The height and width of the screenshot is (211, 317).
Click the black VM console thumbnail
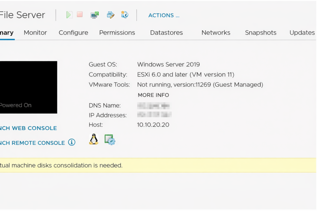tap(28, 87)
